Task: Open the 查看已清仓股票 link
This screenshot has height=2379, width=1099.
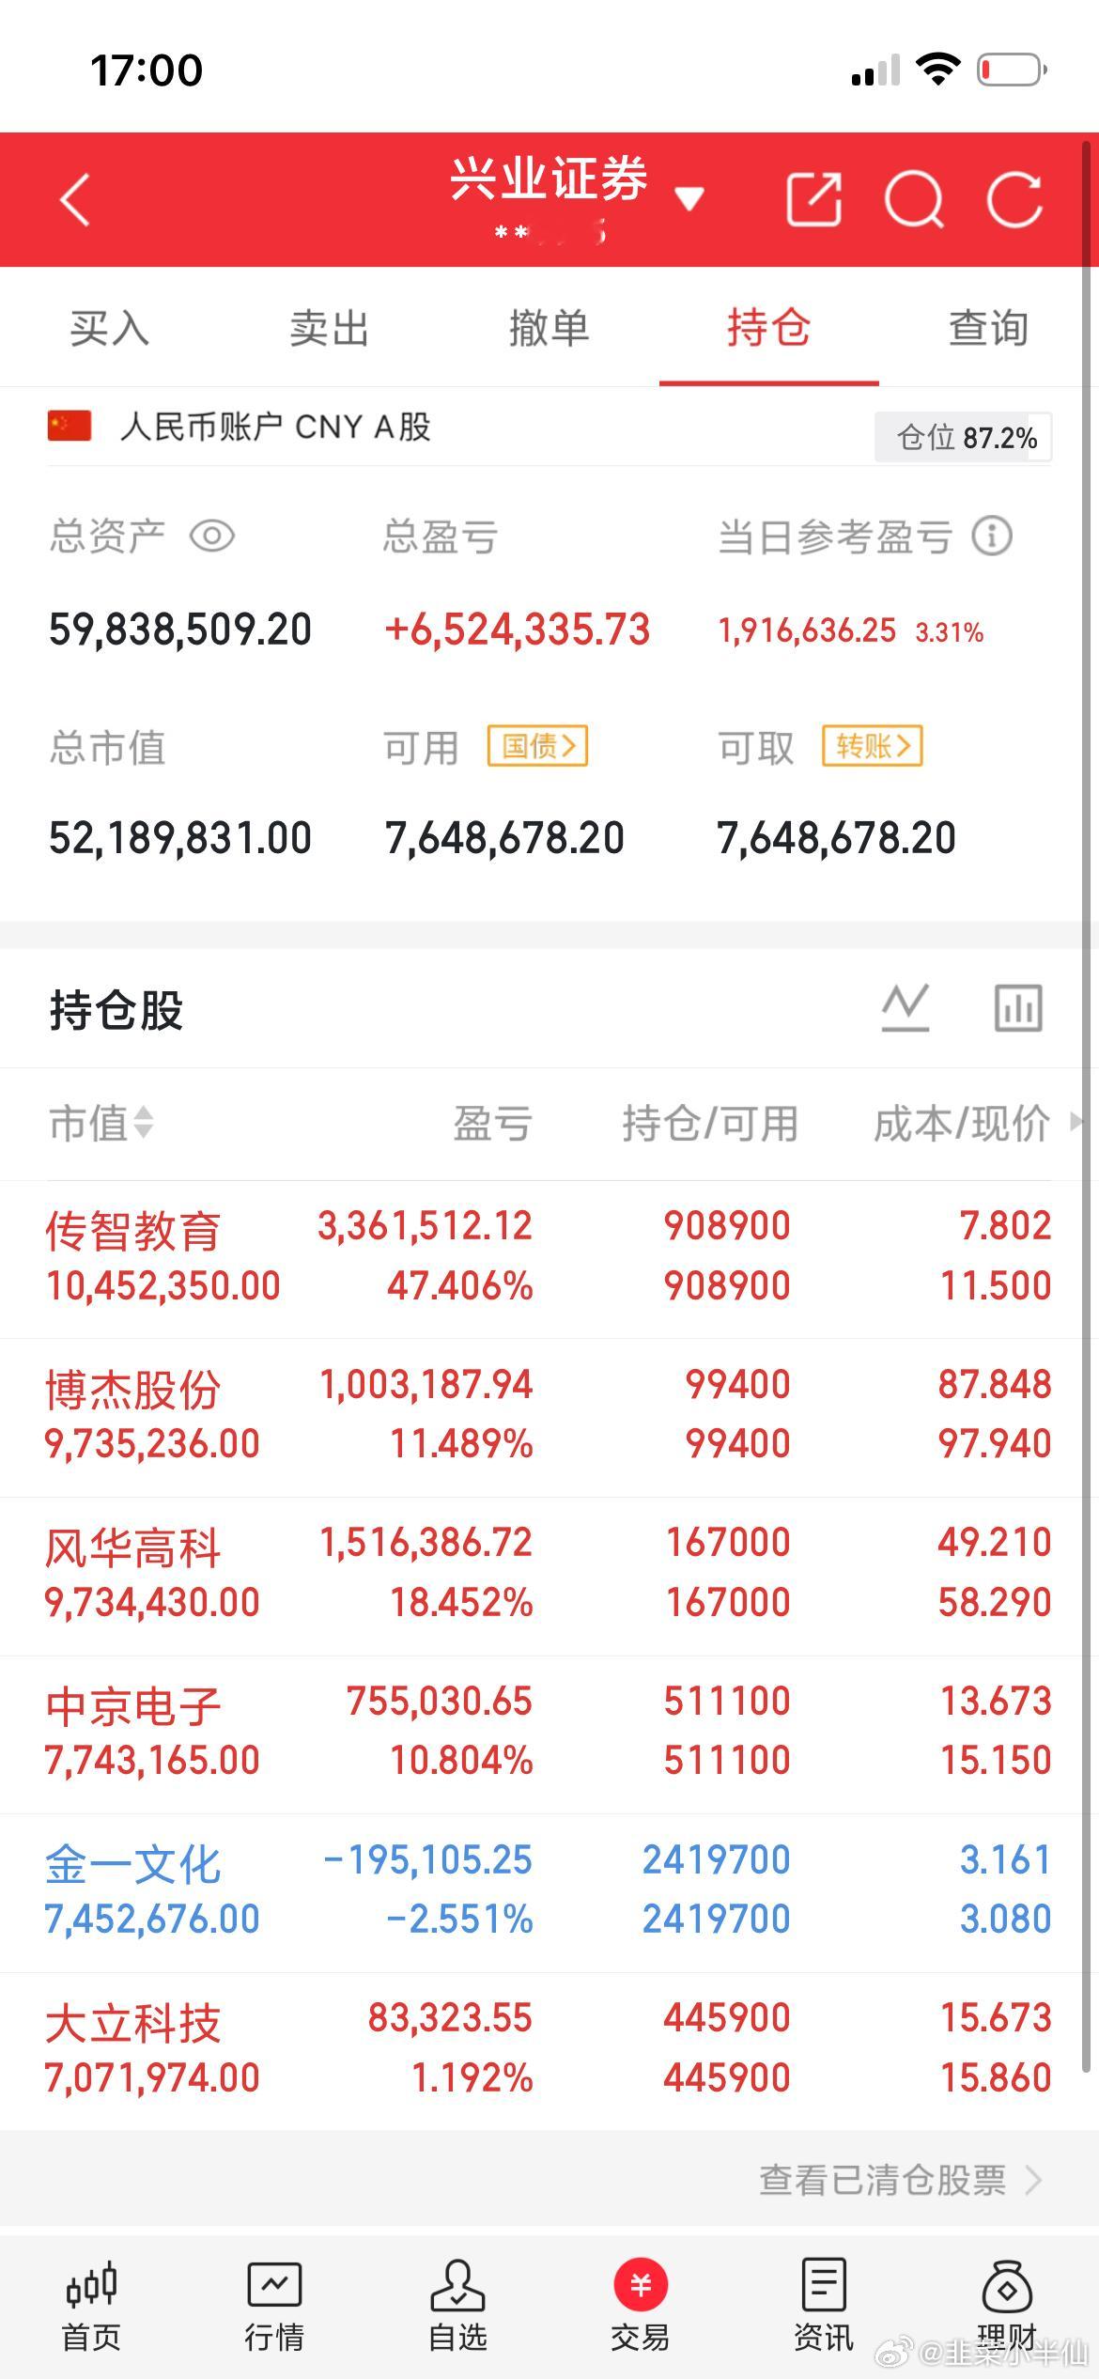Action: click(x=900, y=2180)
